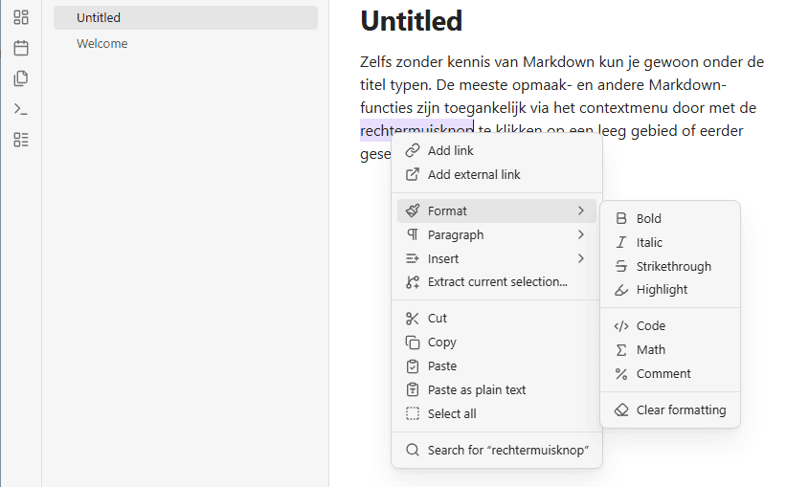Expand the Format submenu arrow
This screenshot has width=809, height=487.
[581, 210]
